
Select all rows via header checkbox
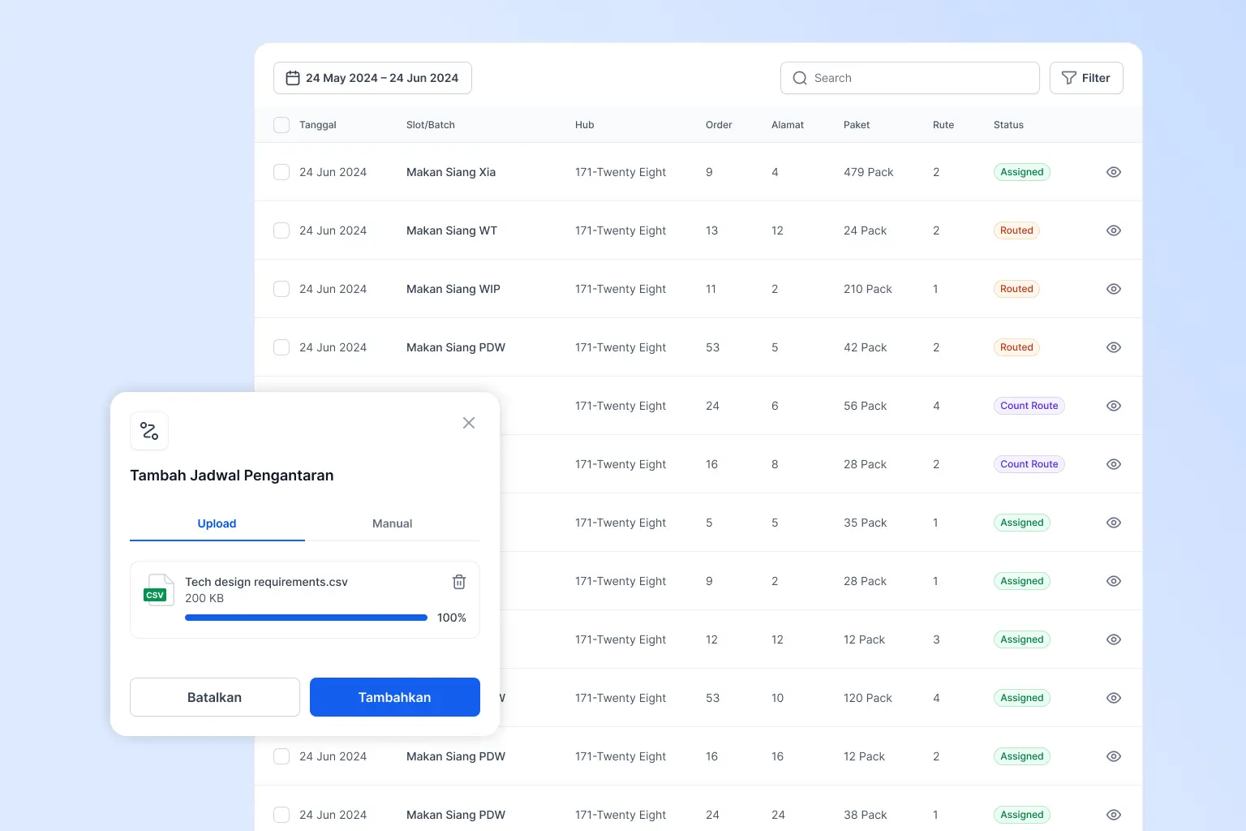coord(281,125)
